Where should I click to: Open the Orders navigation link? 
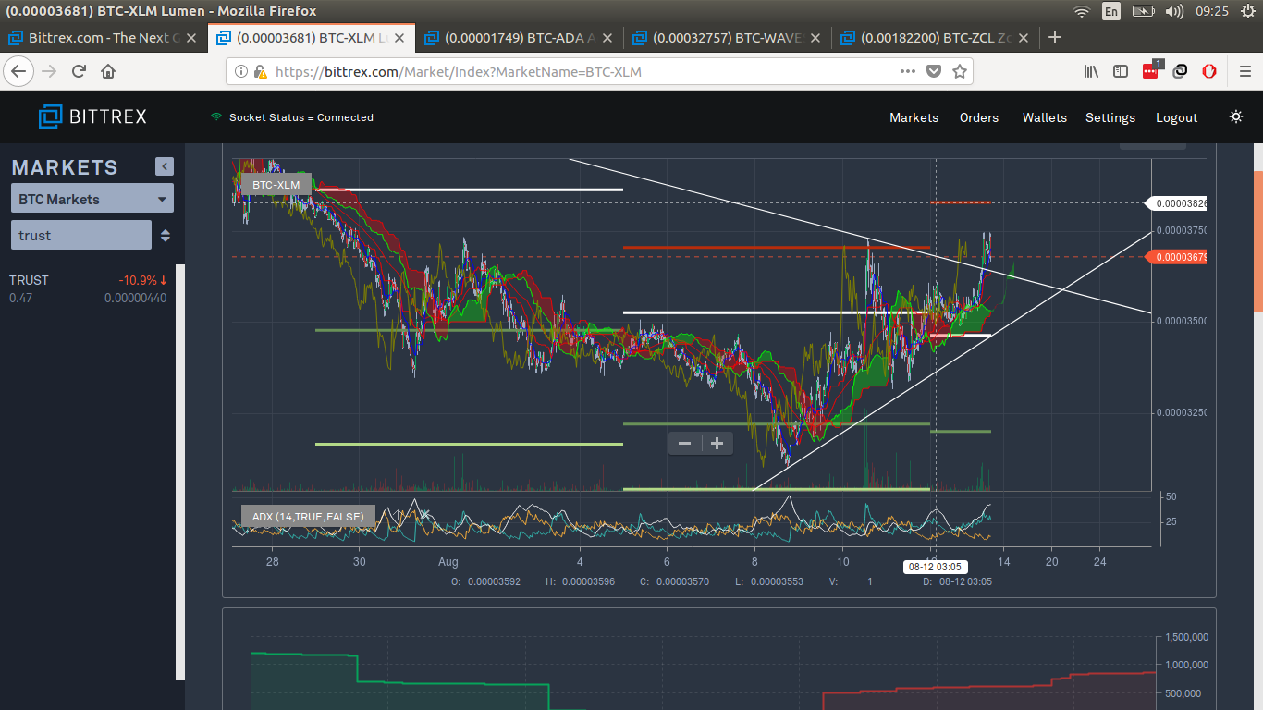tap(979, 117)
